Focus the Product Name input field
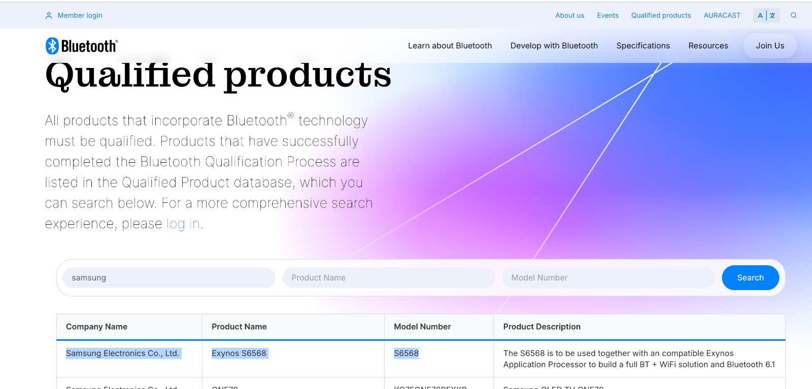Image resolution: width=812 pixels, height=389 pixels. pos(388,278)
